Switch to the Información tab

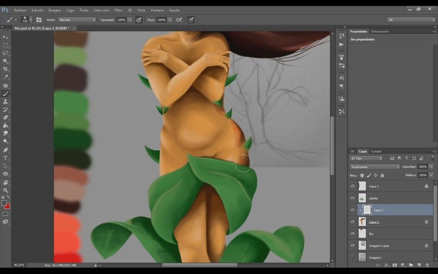click(x=380, y=31)
